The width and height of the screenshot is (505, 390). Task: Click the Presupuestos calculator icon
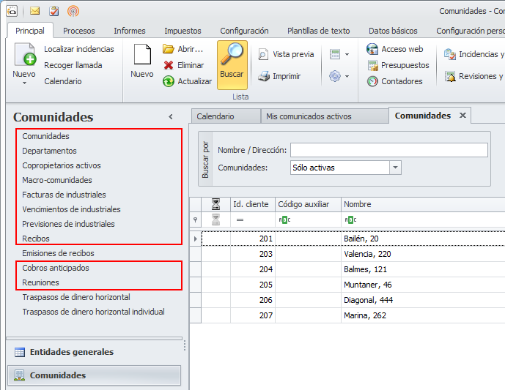372,65
